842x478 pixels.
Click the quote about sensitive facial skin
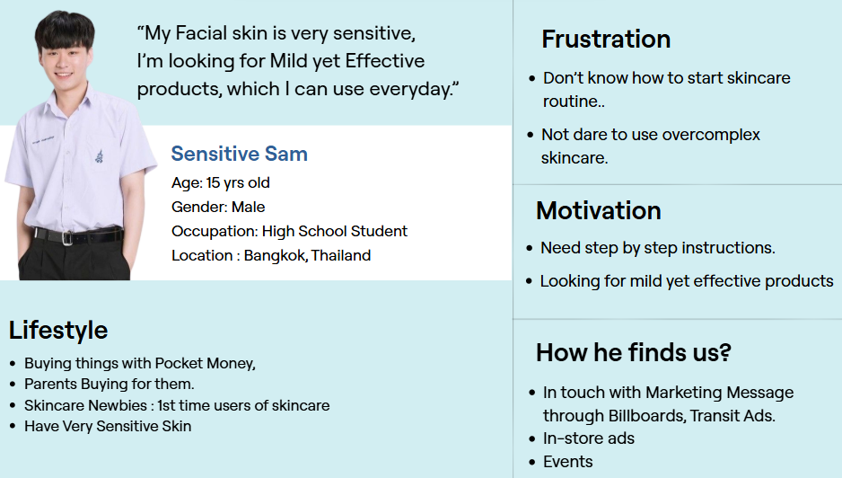coord(298,62)
